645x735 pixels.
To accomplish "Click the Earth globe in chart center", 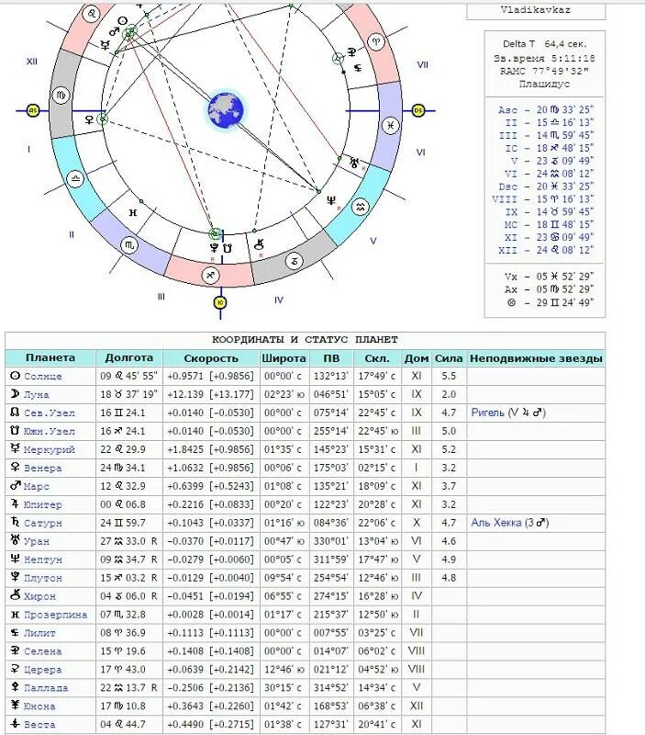I will 226,110.
